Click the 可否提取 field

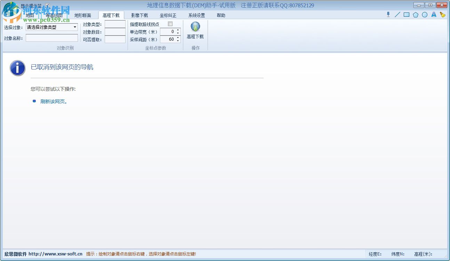click(x=115, y=39)
